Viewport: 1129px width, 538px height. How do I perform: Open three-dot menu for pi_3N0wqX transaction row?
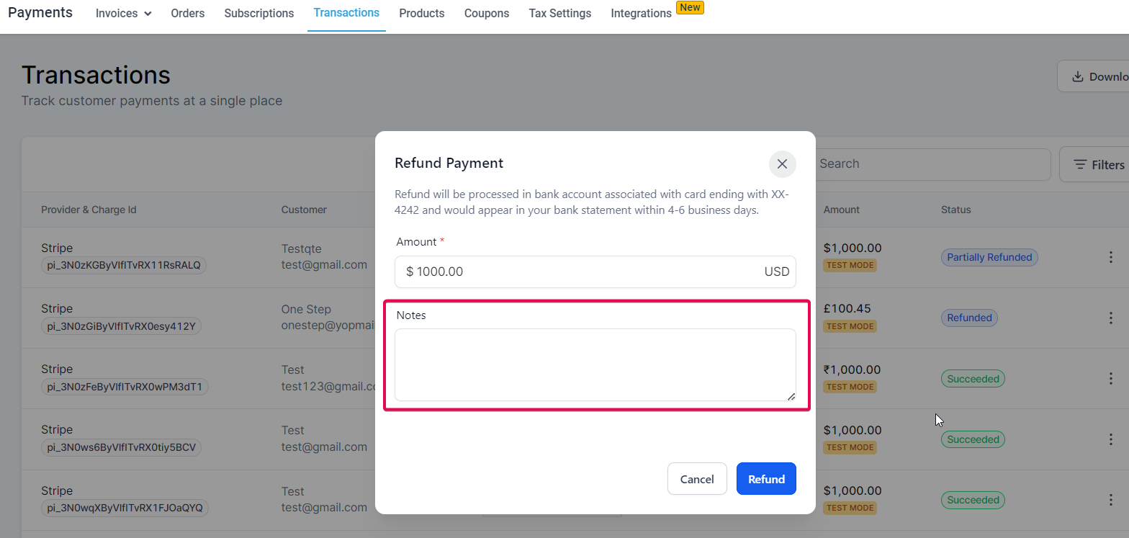click(x=1110, y=500)
